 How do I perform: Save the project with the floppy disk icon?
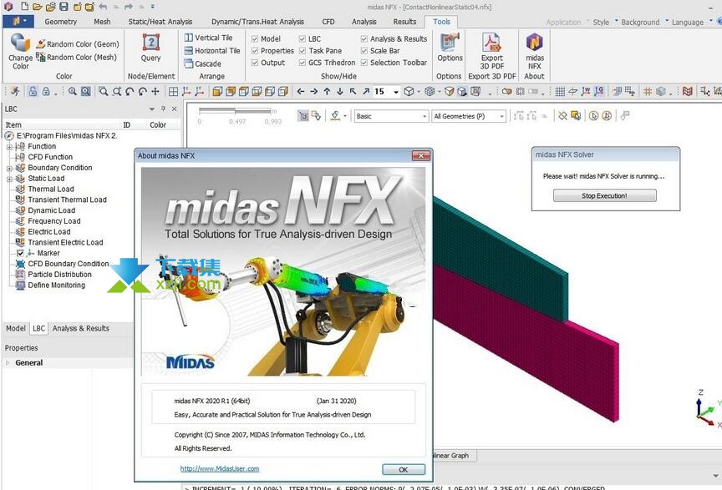tap(64, 7)
